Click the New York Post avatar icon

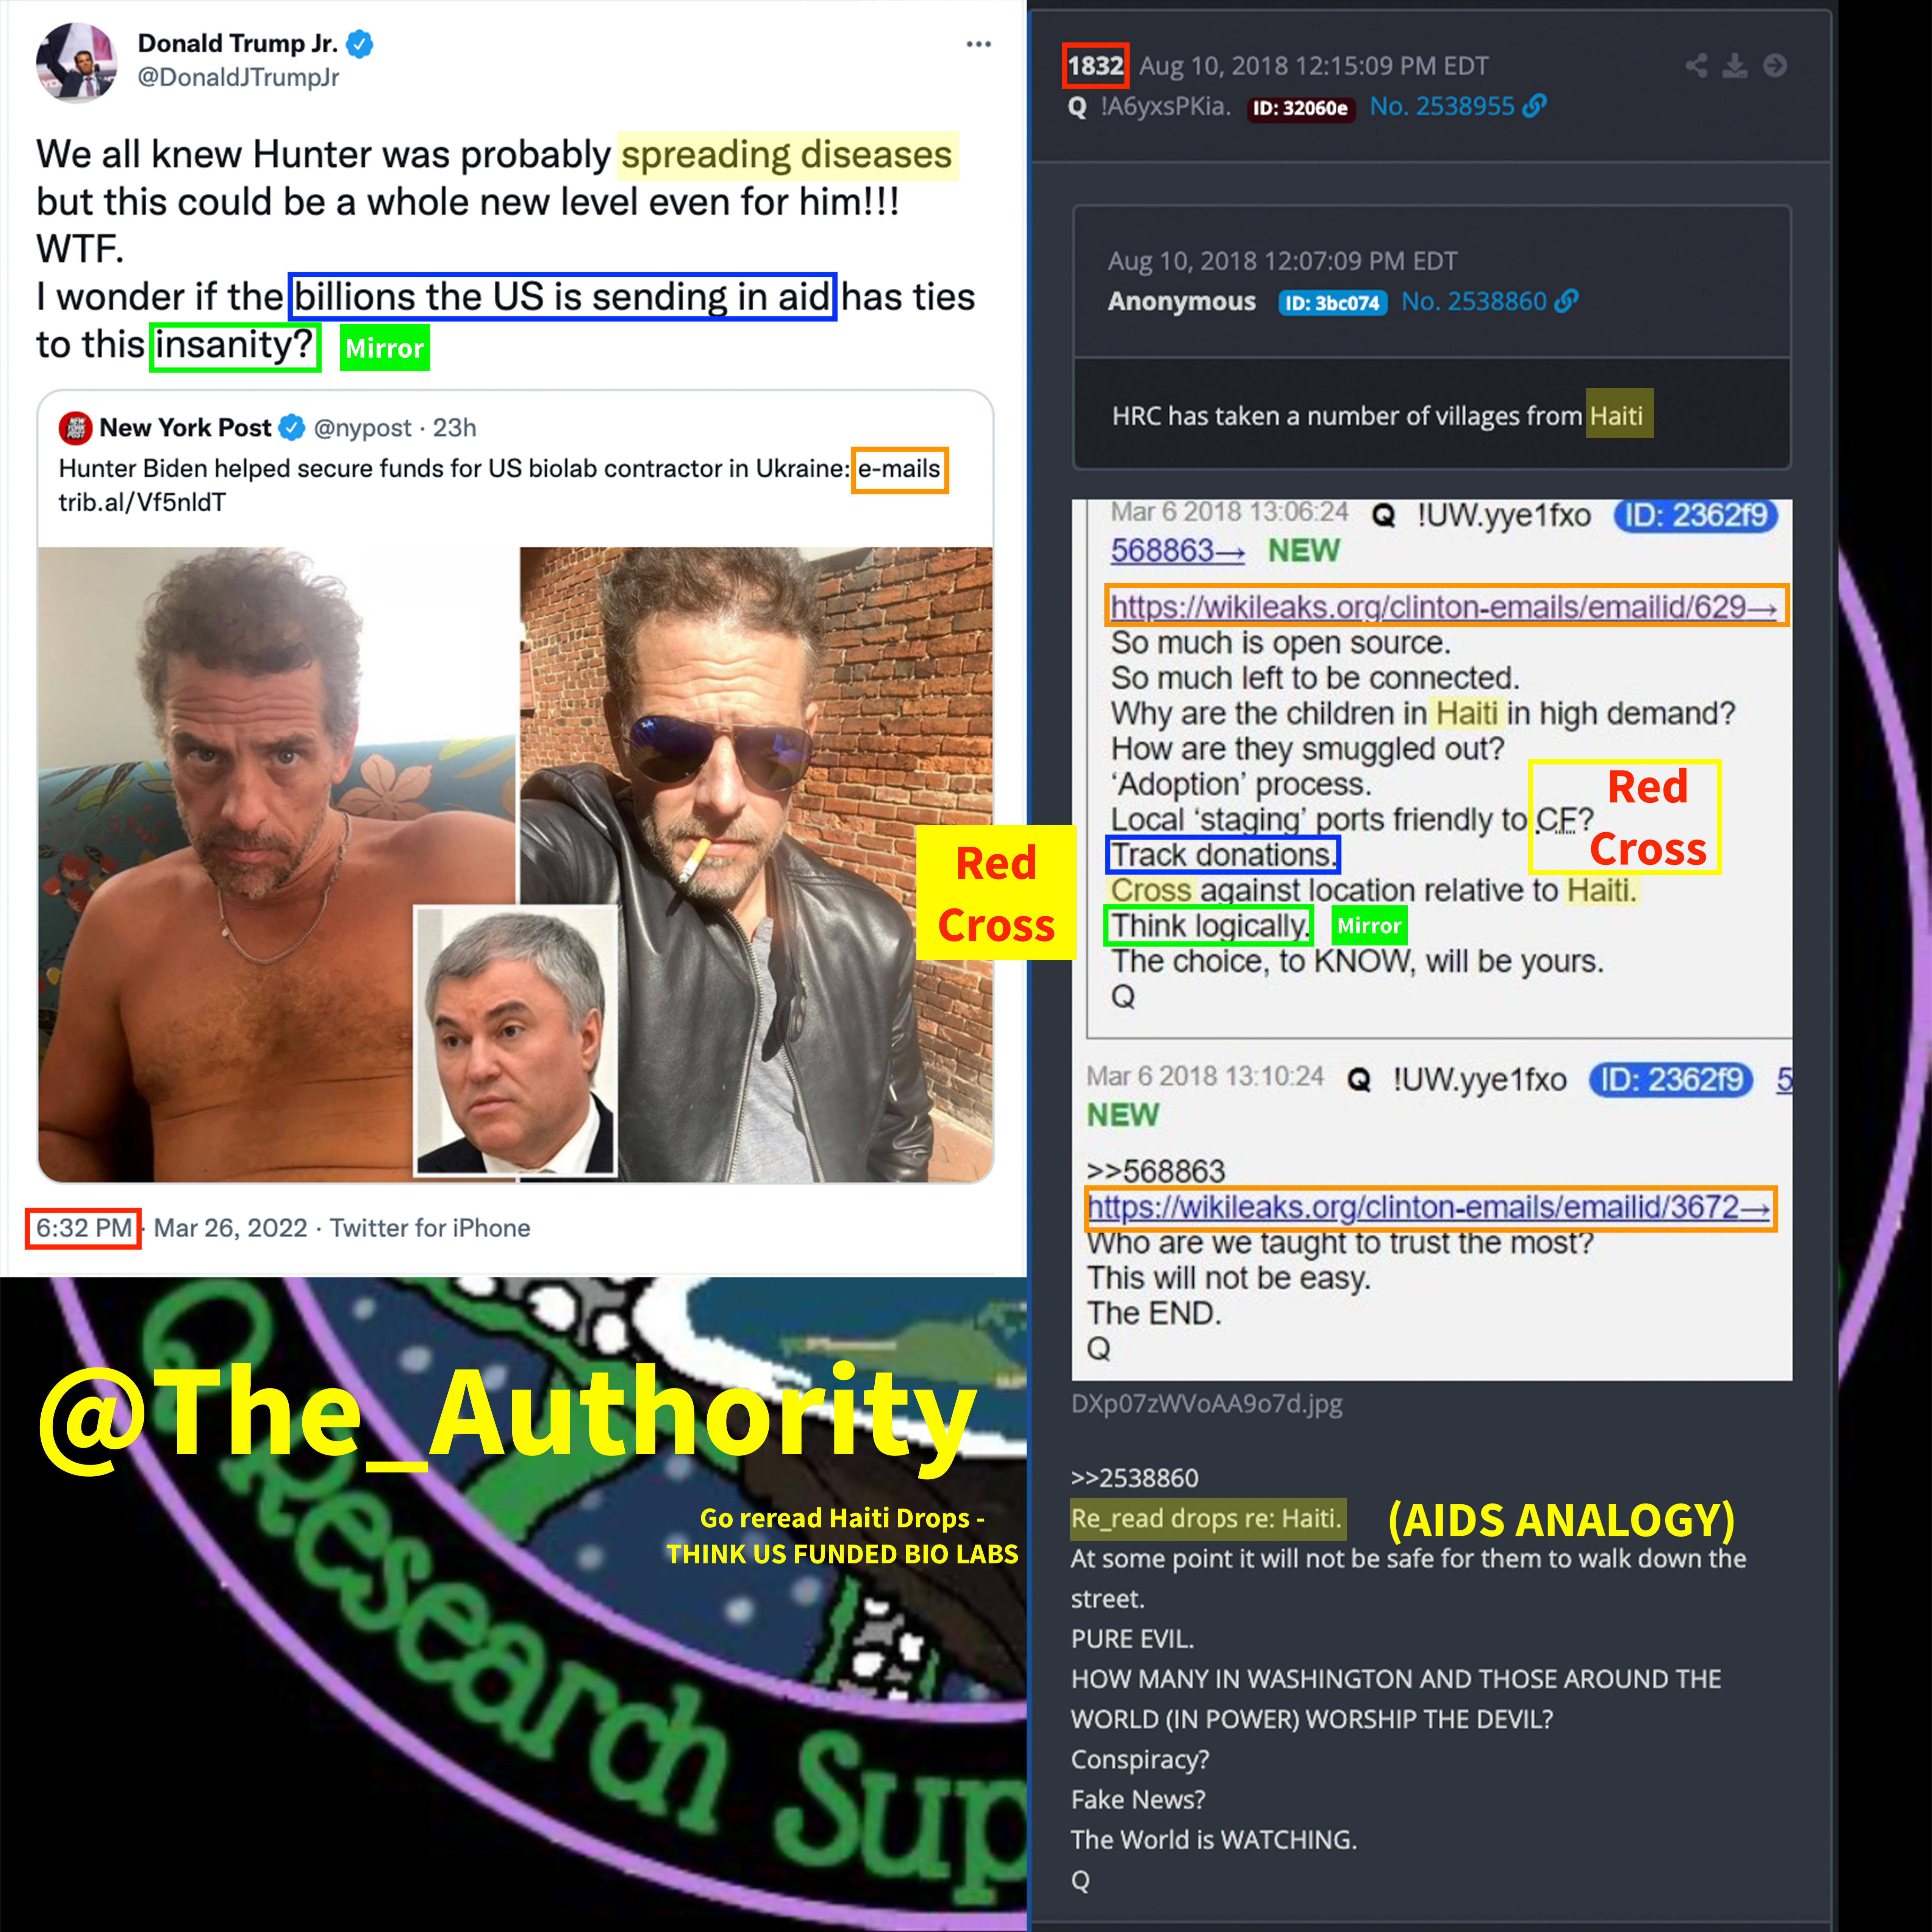[x=76, y=428]
